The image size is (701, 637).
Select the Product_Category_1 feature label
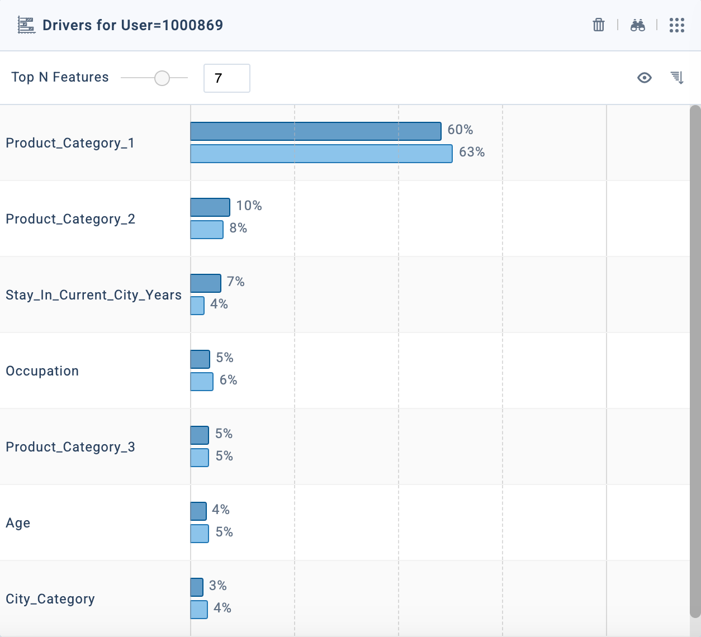[x=70, y=143]
